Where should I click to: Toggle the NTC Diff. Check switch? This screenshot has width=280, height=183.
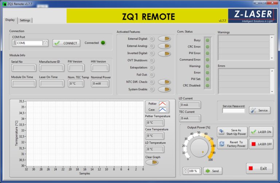pyautogui.click(x=164, y=82)
